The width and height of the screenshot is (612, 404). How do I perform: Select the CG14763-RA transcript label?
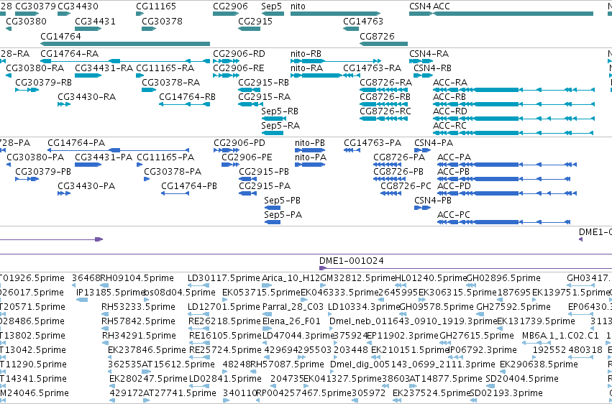(373, 68)
